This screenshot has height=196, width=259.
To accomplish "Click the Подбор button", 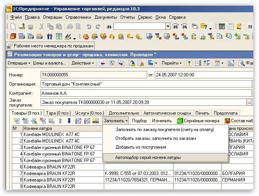I will click(x=139, y=121).
